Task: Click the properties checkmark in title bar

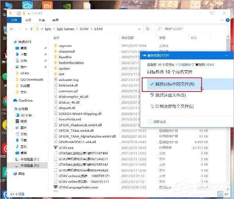Action: tap(19, 13)
